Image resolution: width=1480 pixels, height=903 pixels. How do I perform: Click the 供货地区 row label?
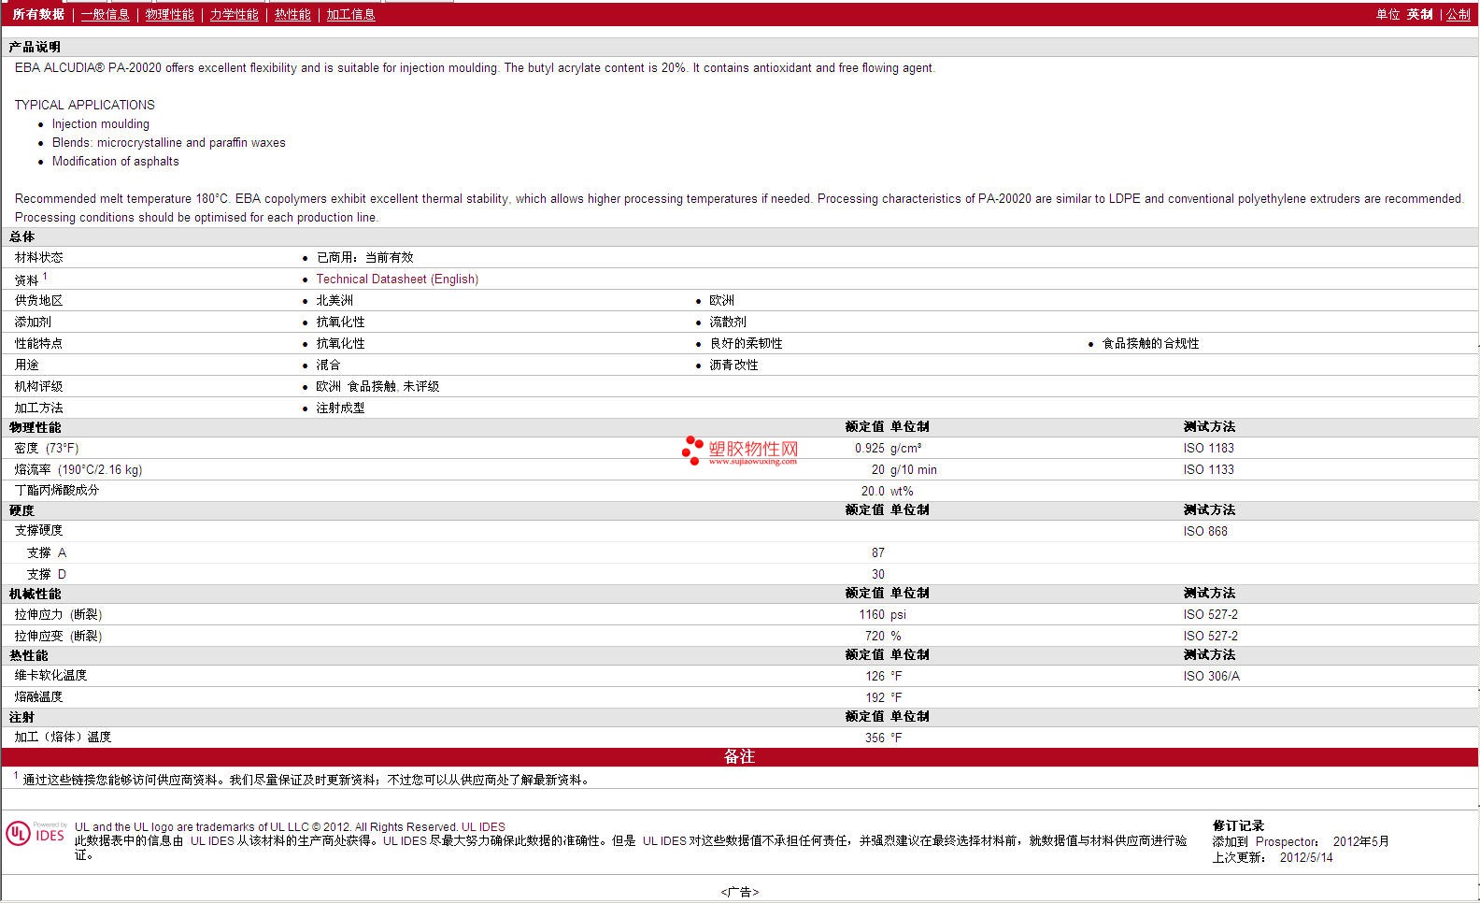coord(38,300)
